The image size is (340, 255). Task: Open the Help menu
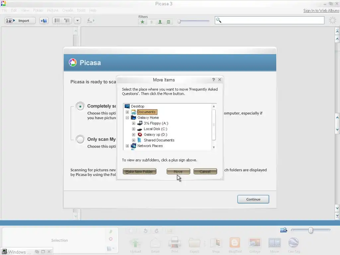93,10
